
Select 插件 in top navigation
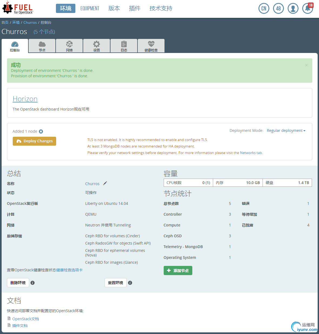pyautogui.click(x=135, y=8)
